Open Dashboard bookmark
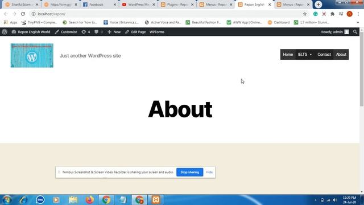Viewport: 364px width, 205px height. [279, 22]
